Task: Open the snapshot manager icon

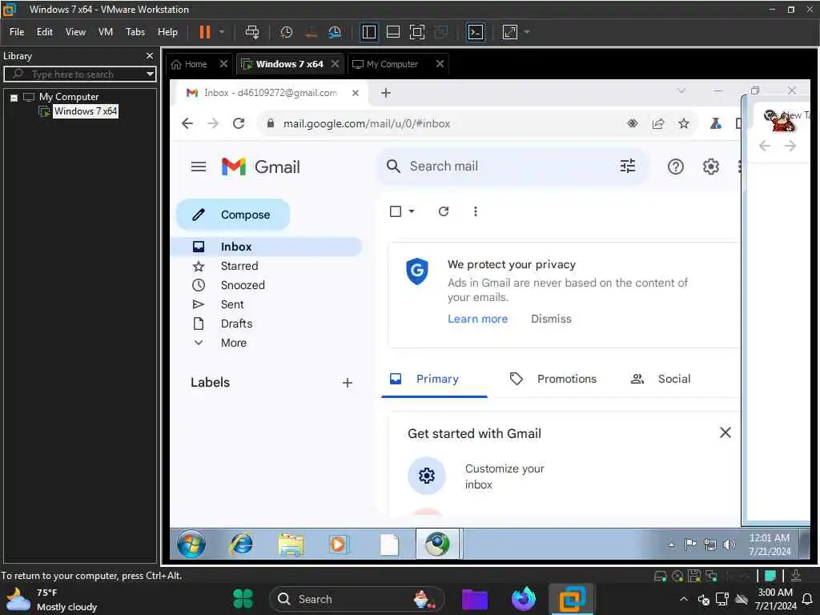Action: (x=335, y=32)
